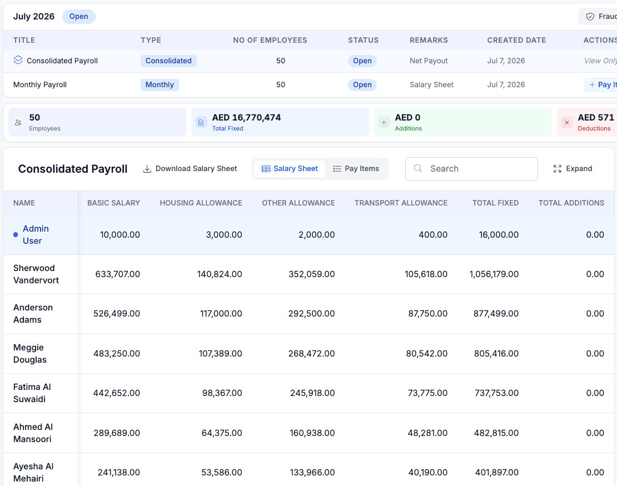Image resolution: width=617 pixels, height=486 pixels.
Task: Click the AED 16,770,474 Total Fixed card
Action: 280,122
